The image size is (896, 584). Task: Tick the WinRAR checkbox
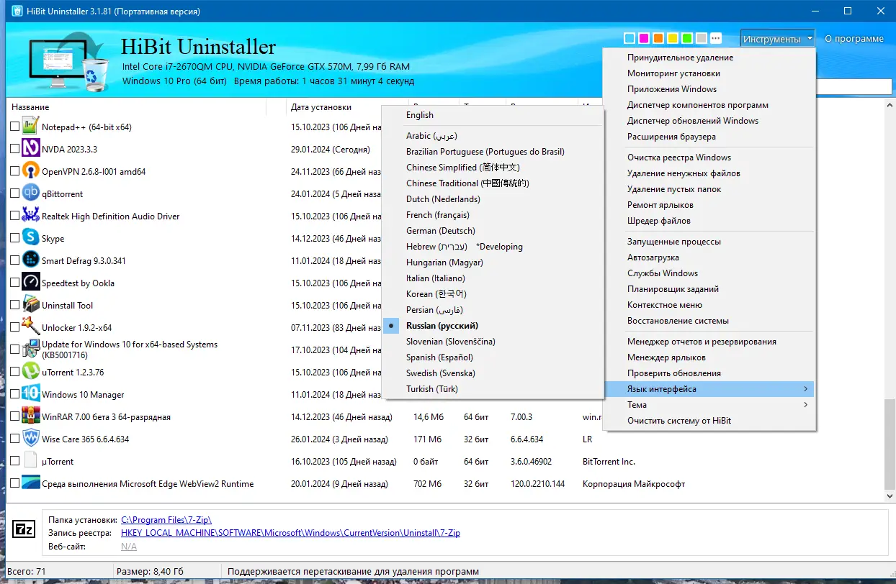[x=14, y=416]
